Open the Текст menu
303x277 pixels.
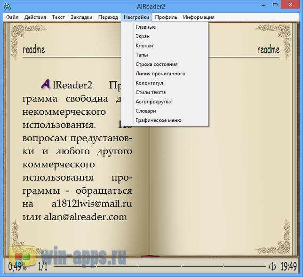[58, 17]
